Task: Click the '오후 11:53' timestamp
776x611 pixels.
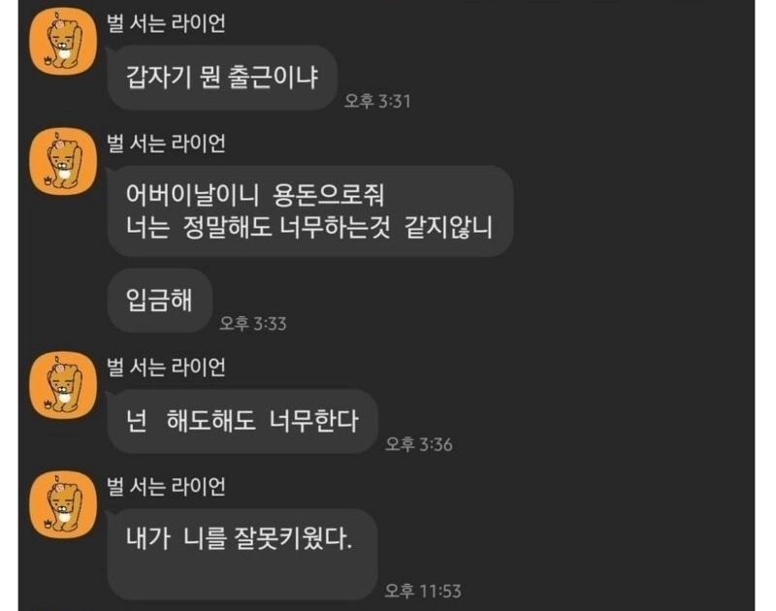Action: tap(423, 591)
